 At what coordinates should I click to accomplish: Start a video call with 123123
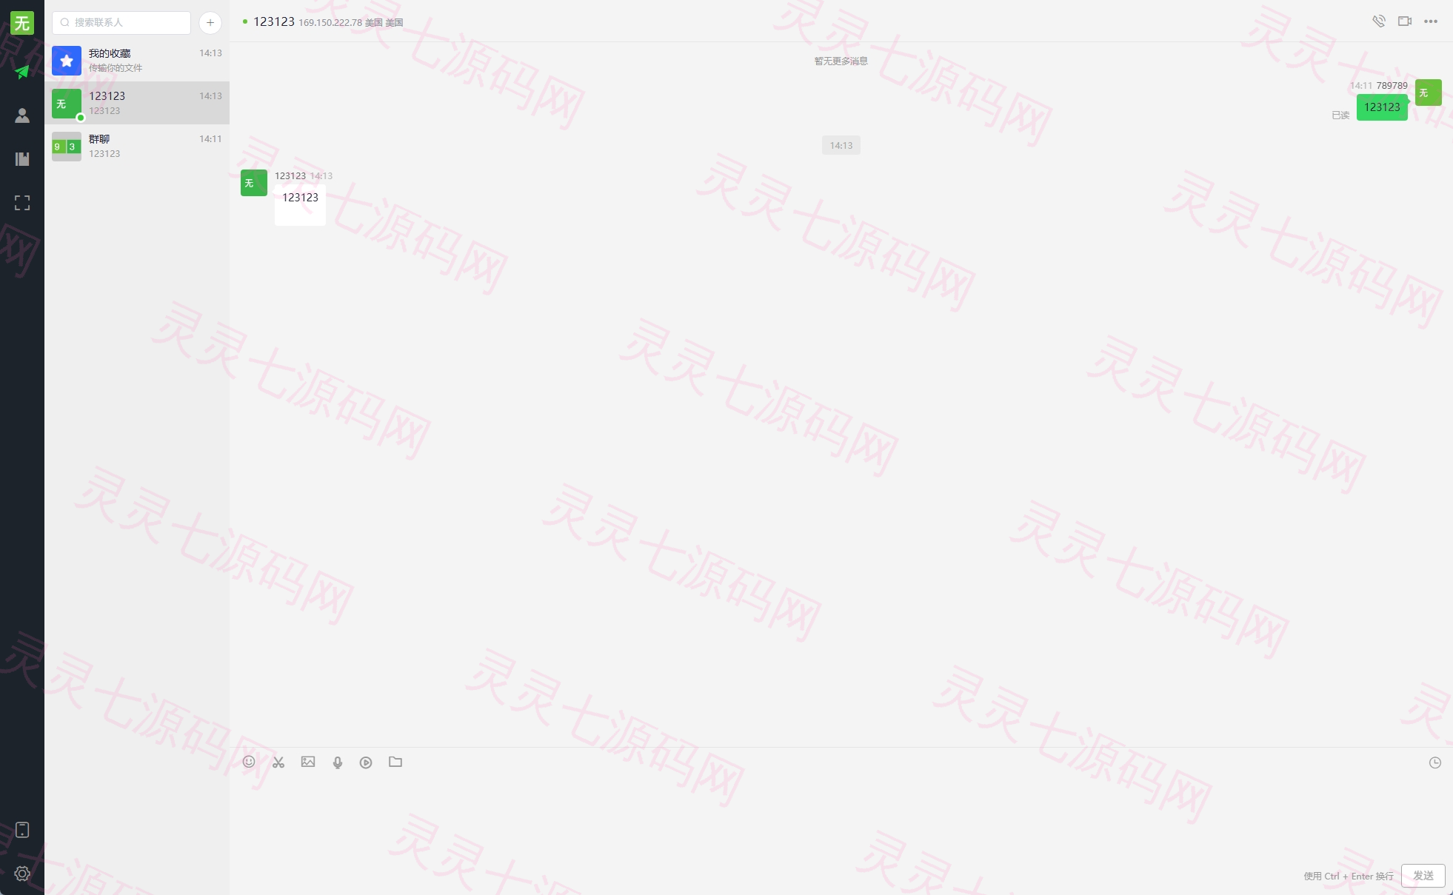tap(1405, 21)
